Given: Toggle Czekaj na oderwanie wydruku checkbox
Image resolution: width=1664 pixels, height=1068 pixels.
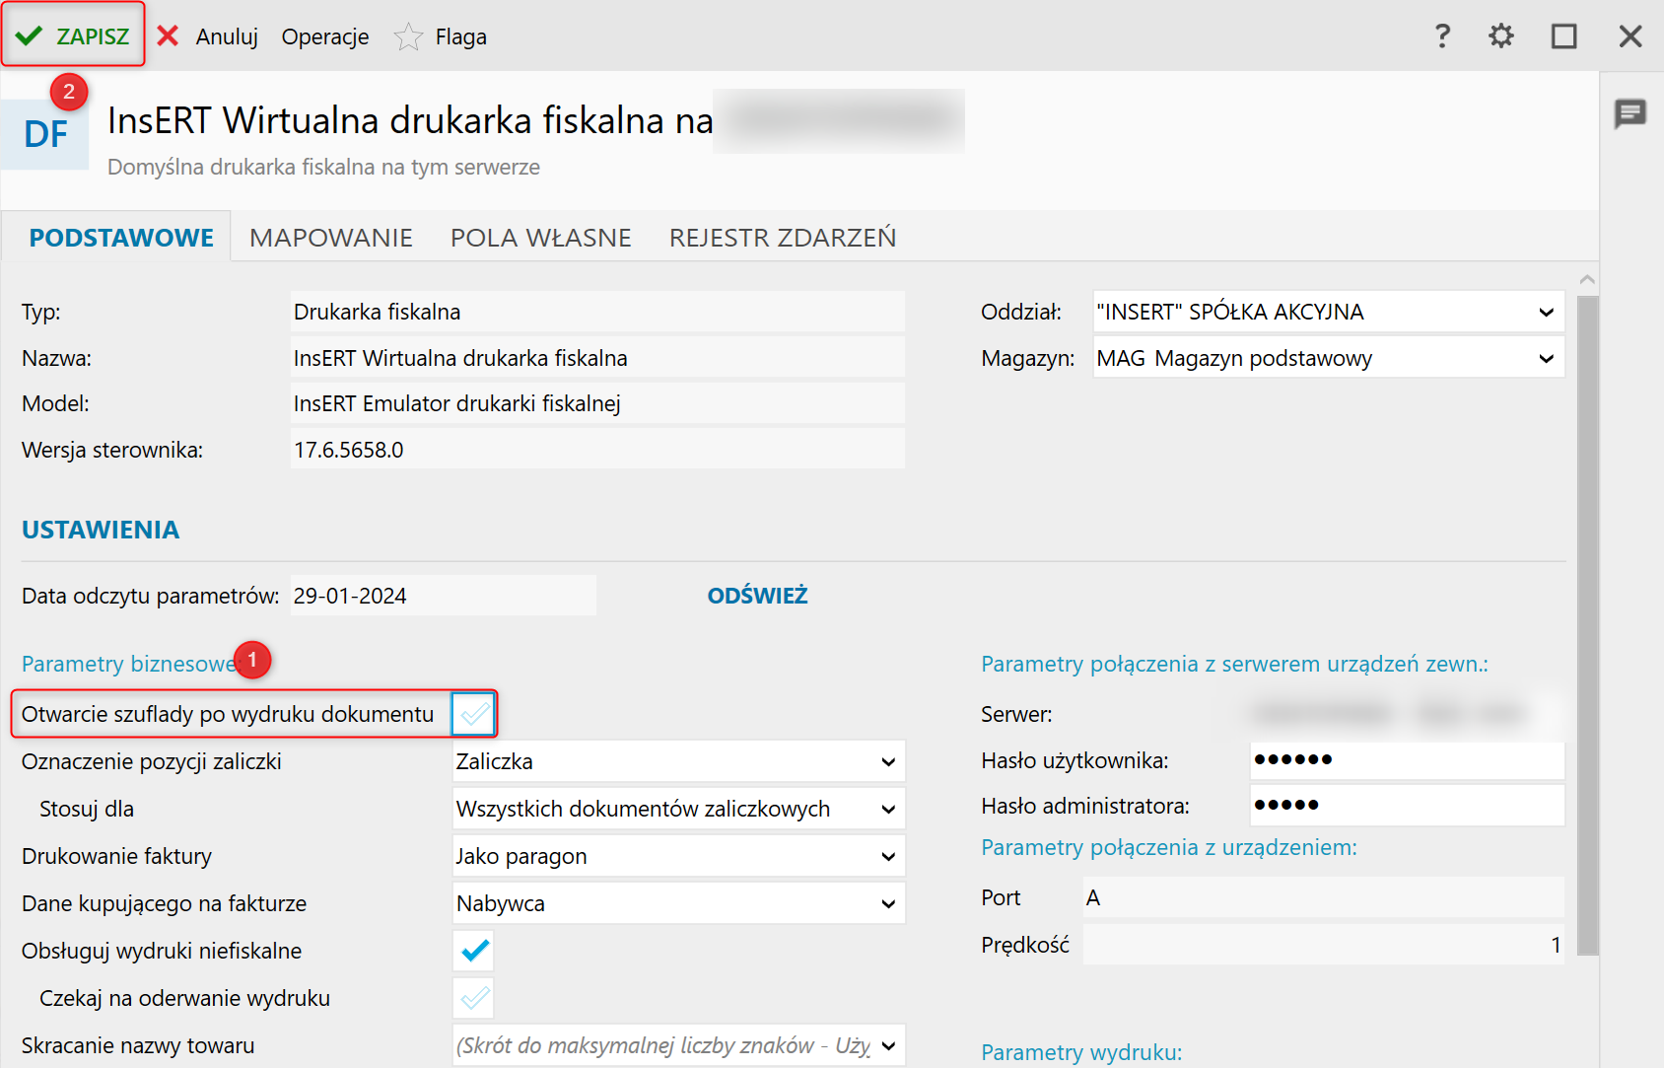Looking at the screenshot, I should point(473,998).
